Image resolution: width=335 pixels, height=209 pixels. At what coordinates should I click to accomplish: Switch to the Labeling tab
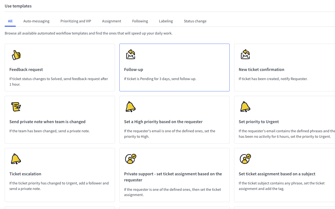click(x=166, y=21)
